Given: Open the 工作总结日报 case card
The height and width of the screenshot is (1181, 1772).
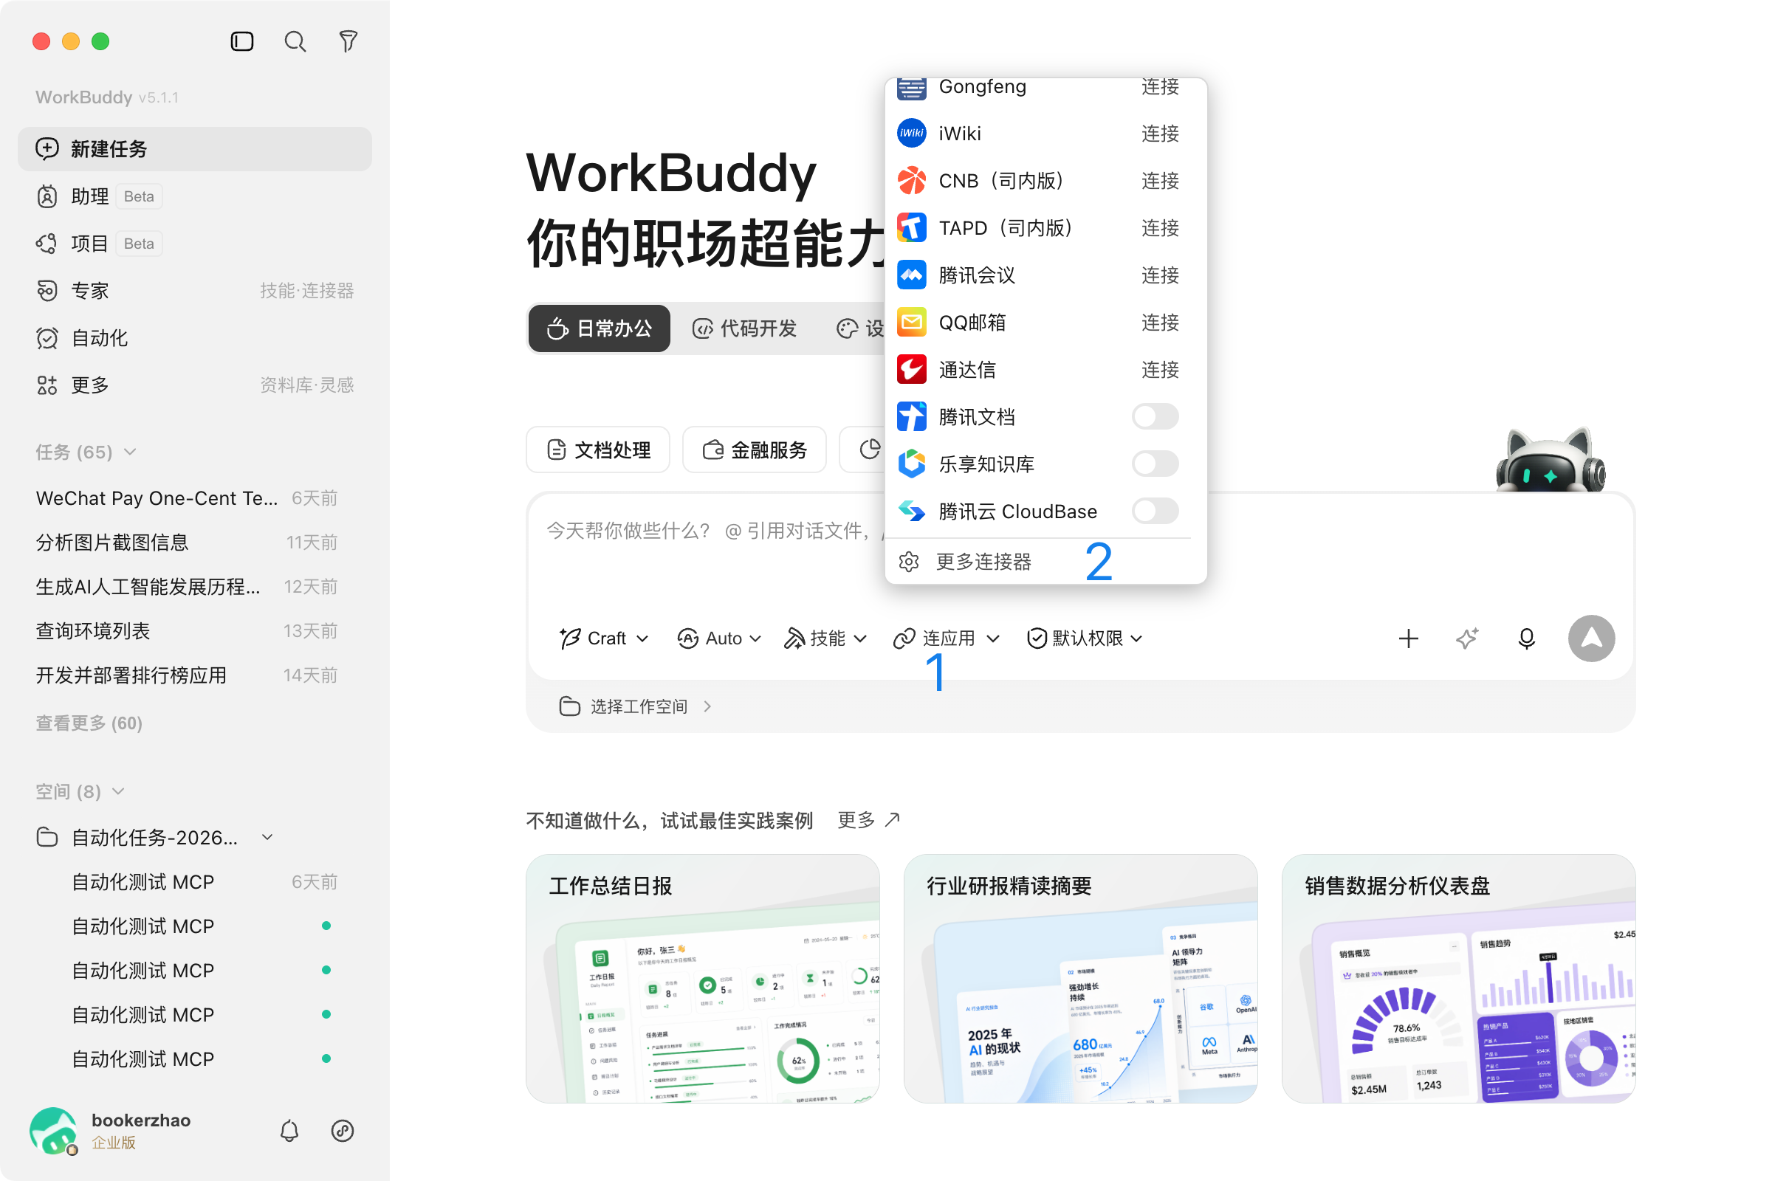Looking at the screenshot, I should (703, 979).
